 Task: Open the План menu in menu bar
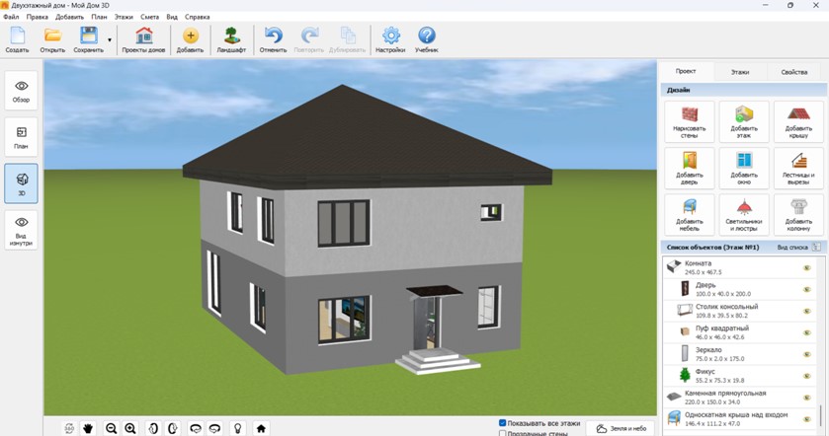(x=99, y=17)
